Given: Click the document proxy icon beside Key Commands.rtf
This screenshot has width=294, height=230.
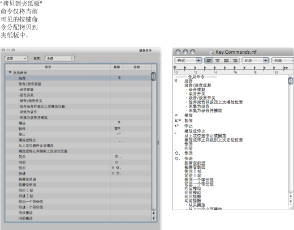Looking at the screenshot, I should pyautogui.click(x=211, y=52).
